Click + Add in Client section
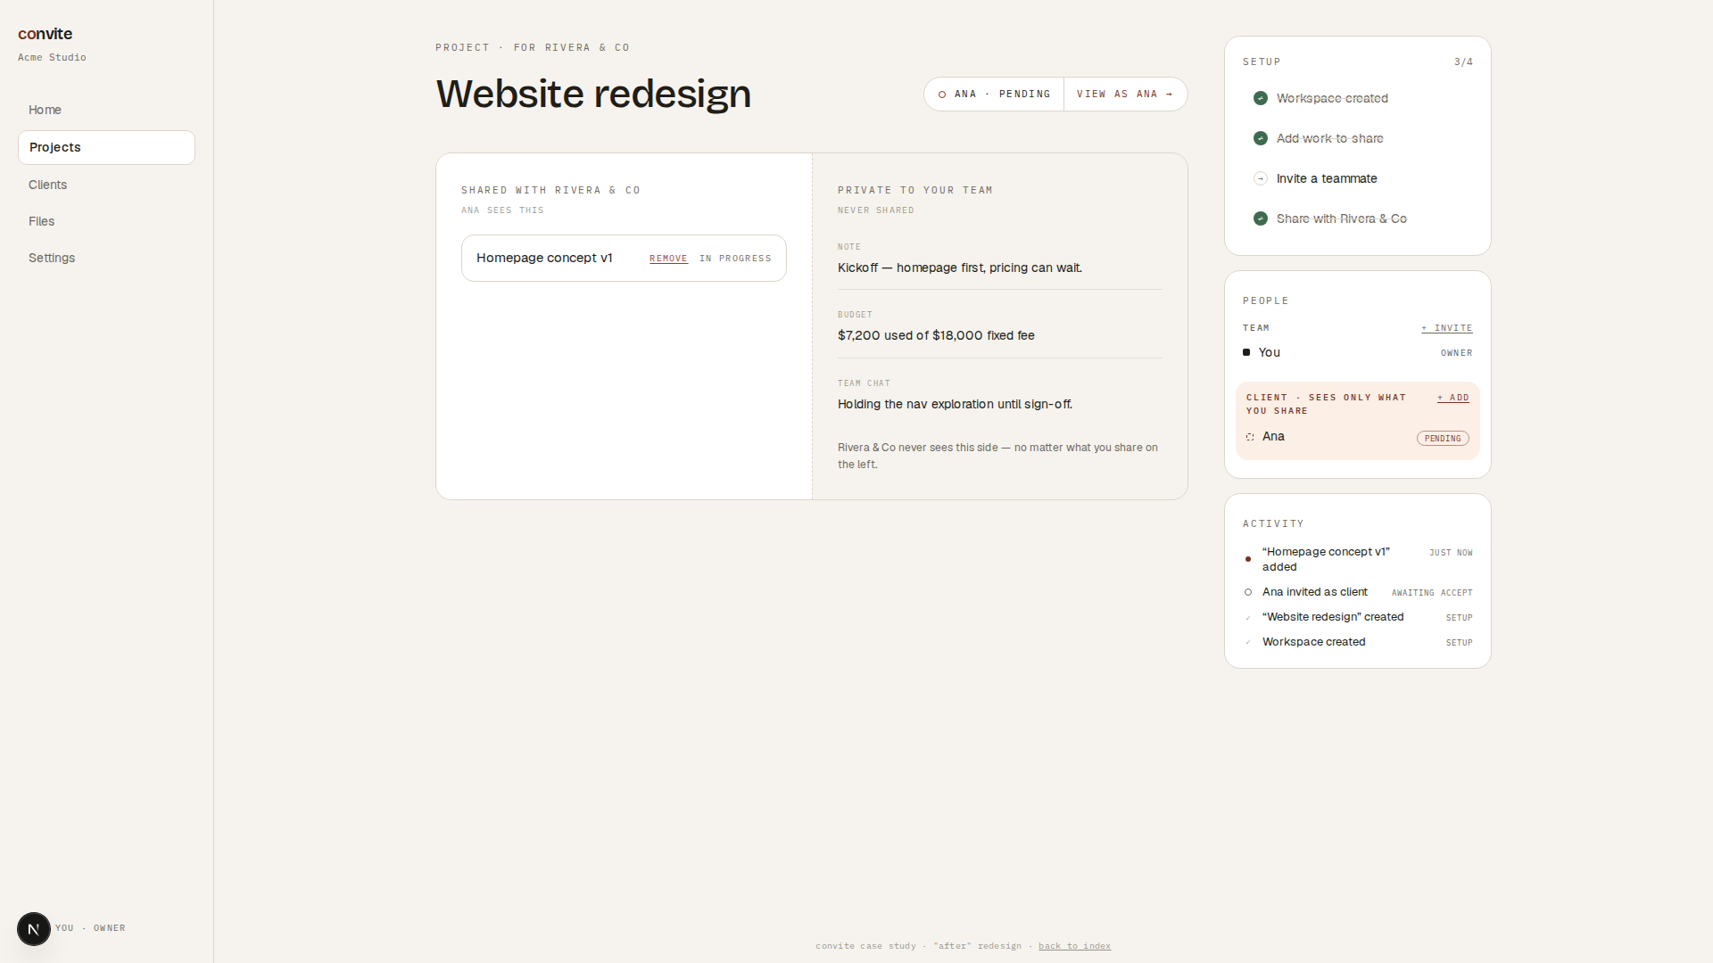This screenshot has width=1713, height=963. [1452, 398]
